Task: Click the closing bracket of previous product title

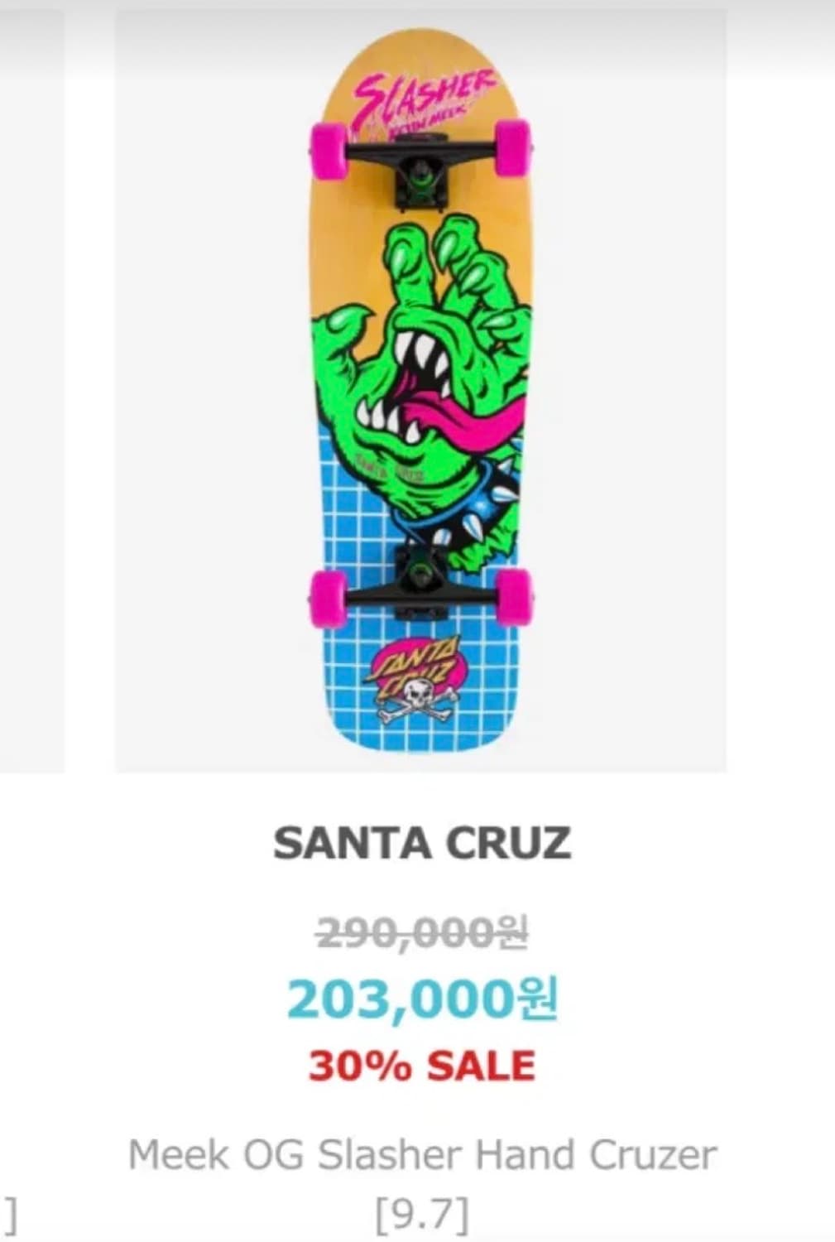Action: tap(12, 1214)
